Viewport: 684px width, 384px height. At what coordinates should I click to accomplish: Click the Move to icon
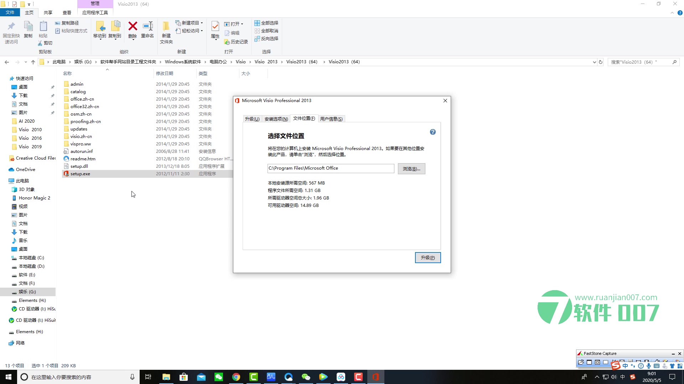click(100, 26)
